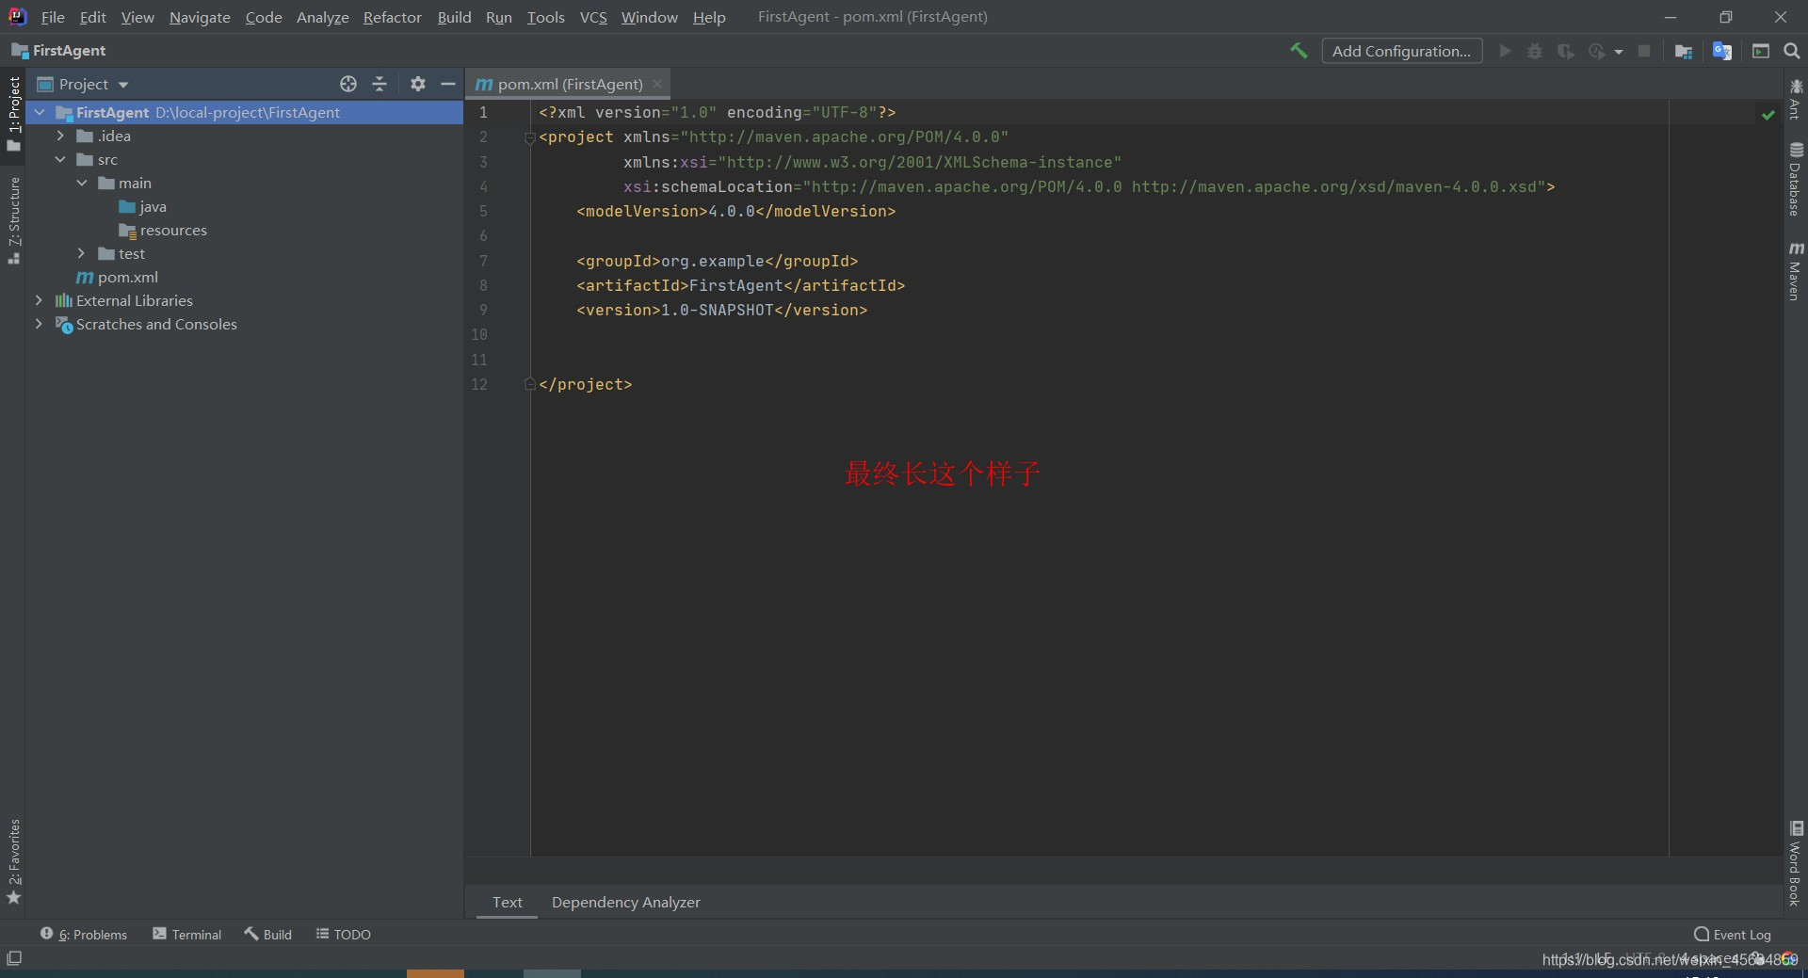Click the artifactId line in the editor
This screenshot has width=1808, height=978.
point(741,285)
